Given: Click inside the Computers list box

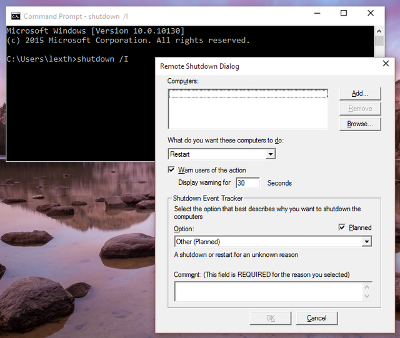Looking at the screenshot, I should [248, 109].
